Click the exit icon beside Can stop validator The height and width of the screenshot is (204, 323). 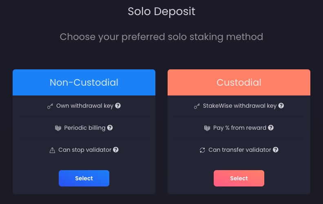coord(52,150)
